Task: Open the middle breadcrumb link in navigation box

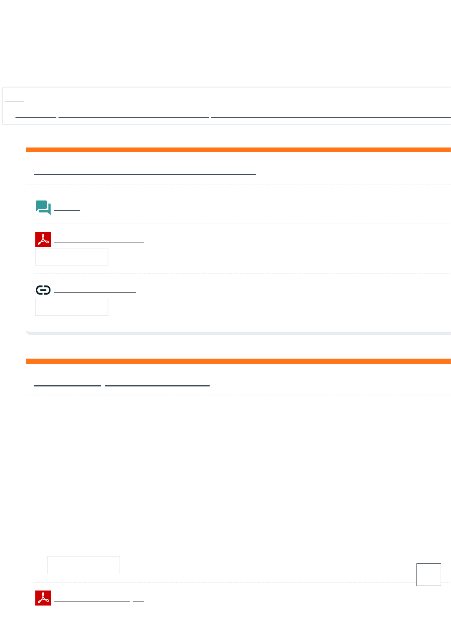Action: coord(133,116)
